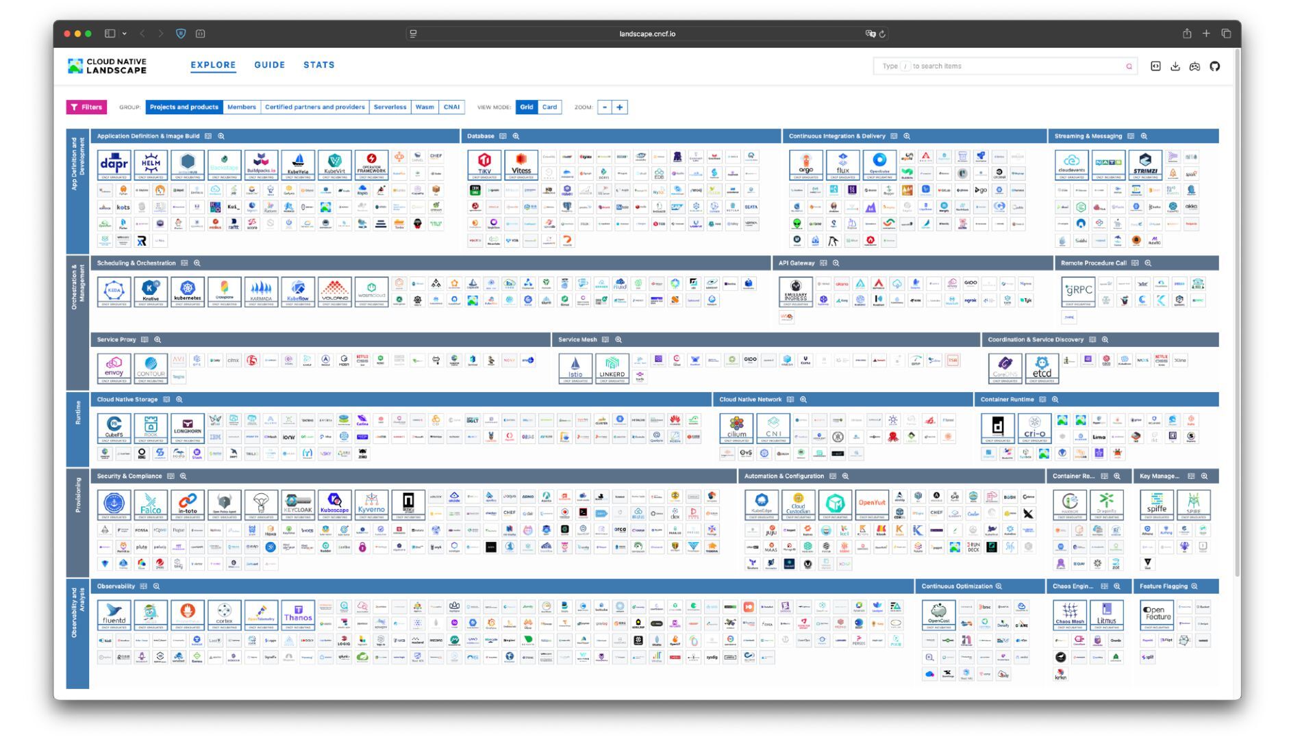Open the Filters panel

[x=86, y=107]
